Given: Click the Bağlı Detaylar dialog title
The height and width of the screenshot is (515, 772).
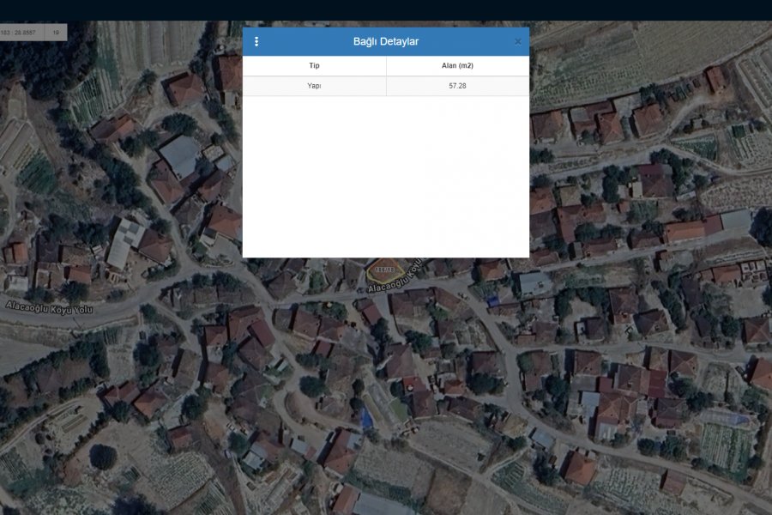Looking at the screenshot, I should [385, 41].
